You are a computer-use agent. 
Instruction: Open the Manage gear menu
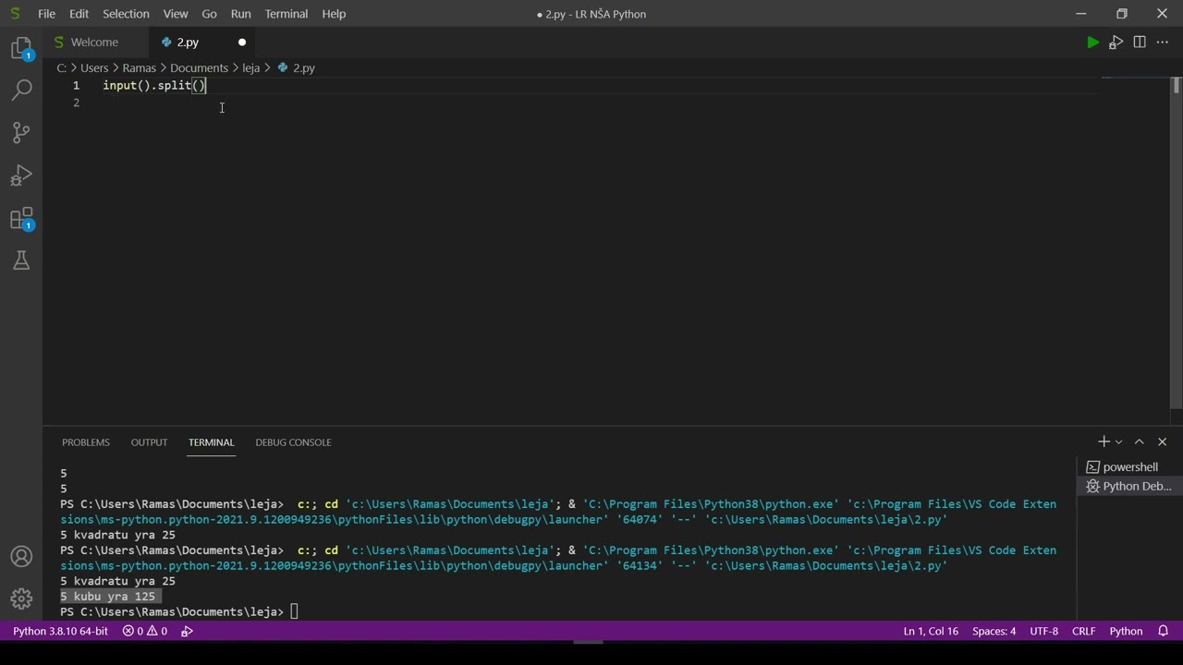21,599
